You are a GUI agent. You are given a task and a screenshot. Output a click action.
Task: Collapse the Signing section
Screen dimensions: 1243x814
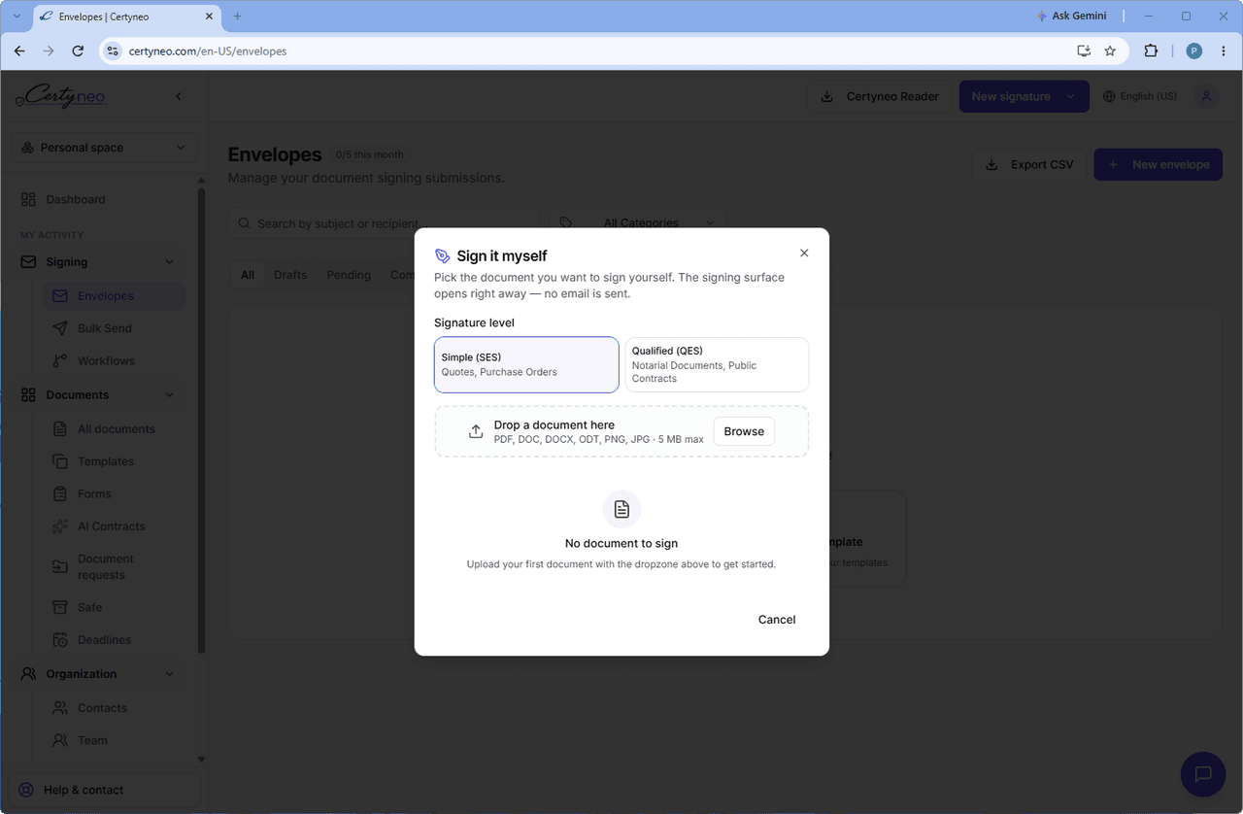tap(170, 262)
